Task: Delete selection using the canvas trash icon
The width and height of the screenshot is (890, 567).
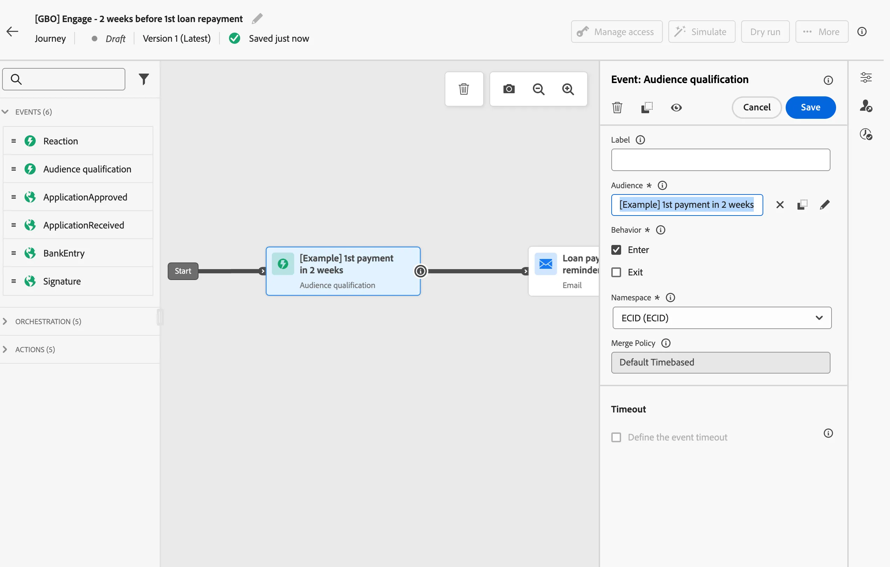Action: pyautogui.click(x=464, y=89)
